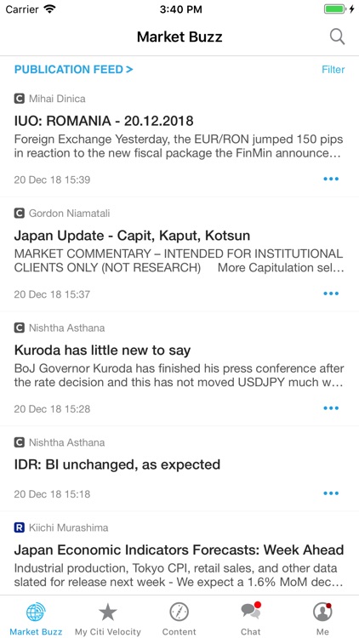Screen dimensions: 359x638
Task: Open more options for IUO: ROMANIA article
Action: click(331, 179)
